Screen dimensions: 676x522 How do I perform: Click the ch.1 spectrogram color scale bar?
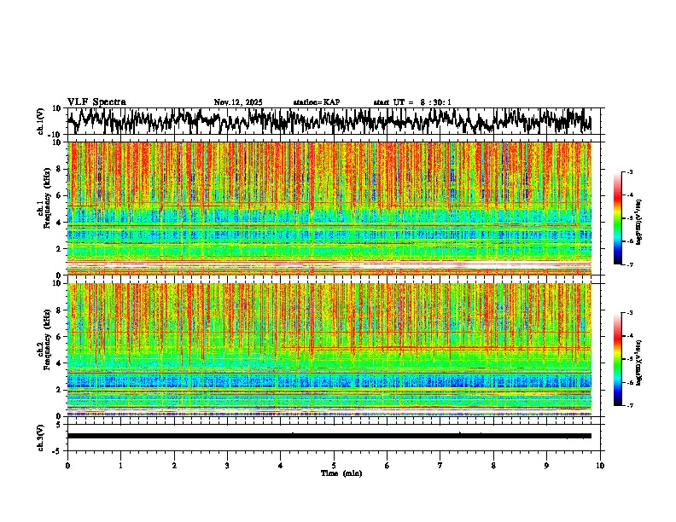[x=618, y=218]
